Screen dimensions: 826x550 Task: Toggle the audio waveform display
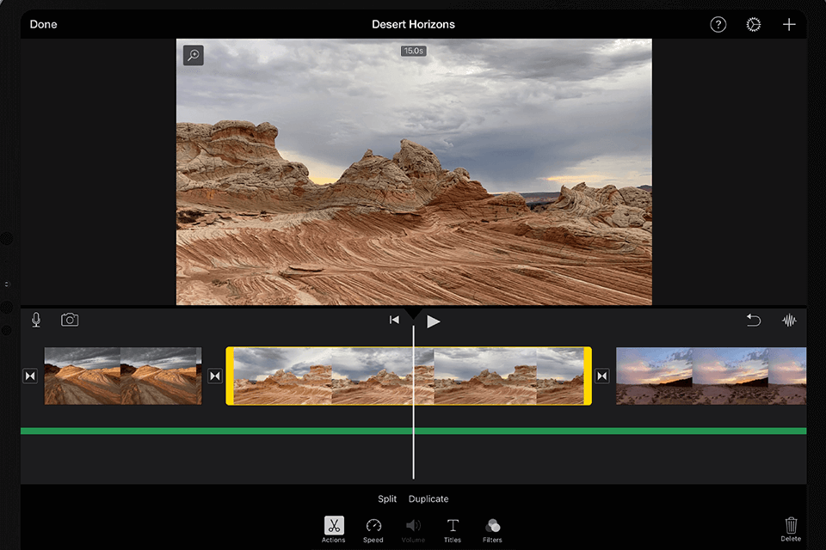point(789,320)
